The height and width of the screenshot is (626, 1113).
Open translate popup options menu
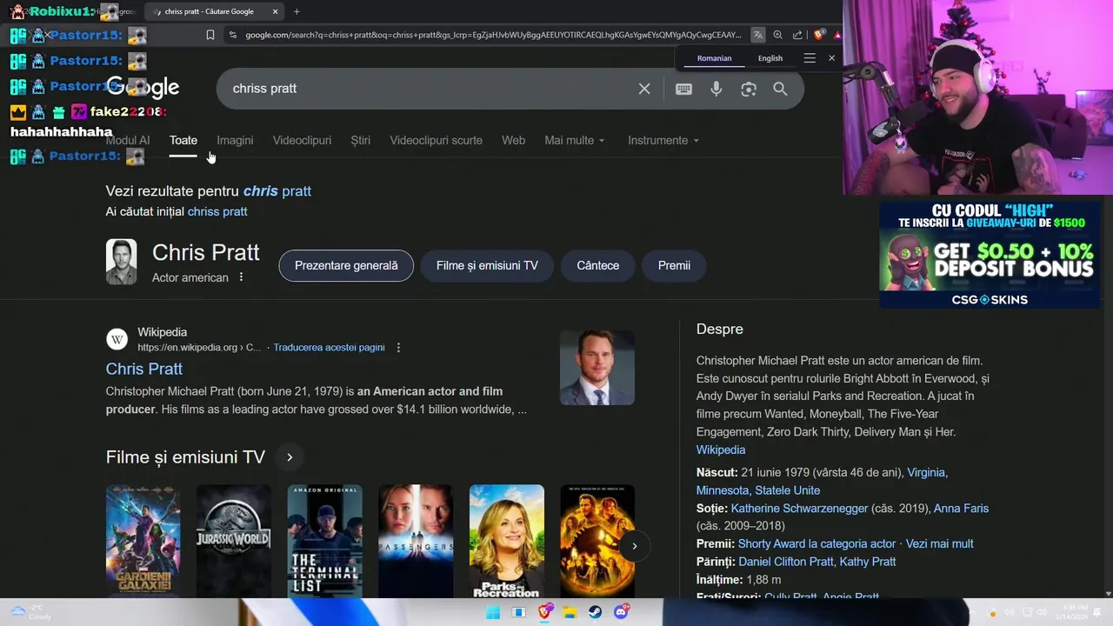(810, 58)
